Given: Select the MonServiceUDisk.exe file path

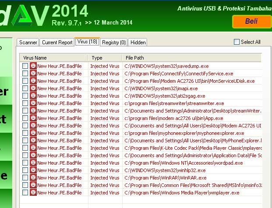Looking at the screenshot, I should (189, 81).
